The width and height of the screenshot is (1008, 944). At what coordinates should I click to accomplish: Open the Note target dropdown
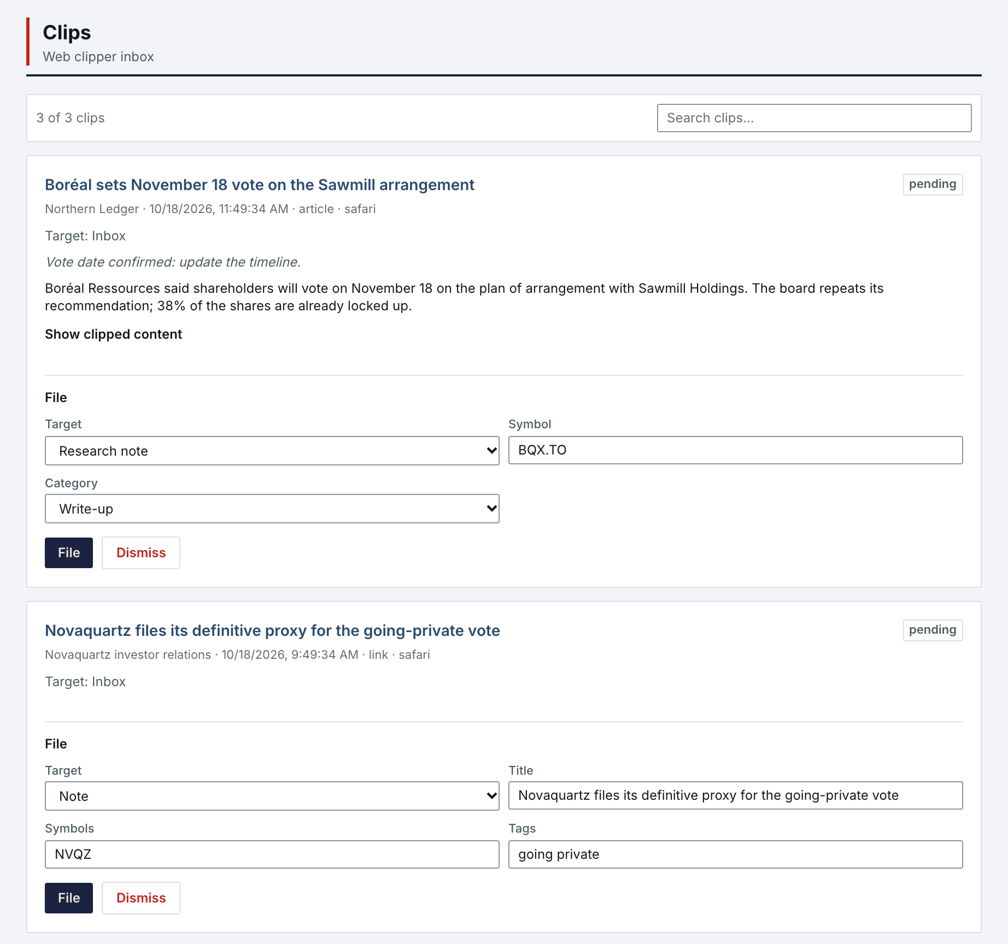(272, 796)
